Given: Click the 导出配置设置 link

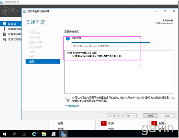Looking at the screenshot, I should (71, 106).
